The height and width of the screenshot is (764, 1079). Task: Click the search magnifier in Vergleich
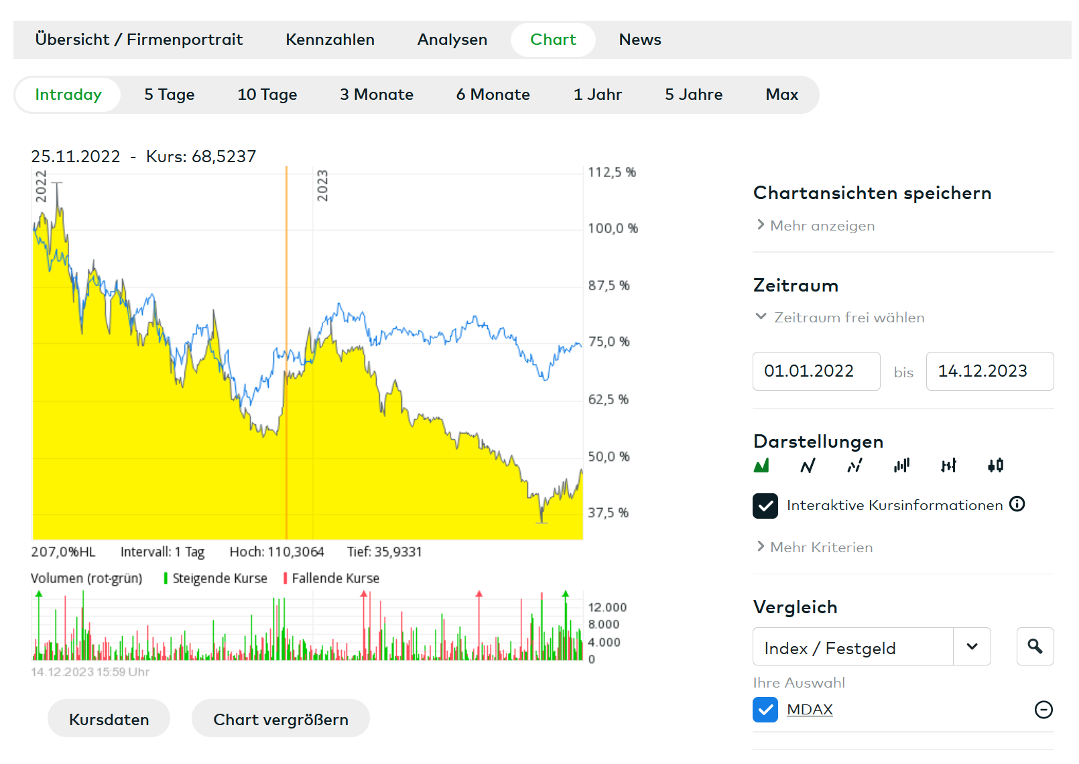pyautogui.click(x=1035, y=647)
